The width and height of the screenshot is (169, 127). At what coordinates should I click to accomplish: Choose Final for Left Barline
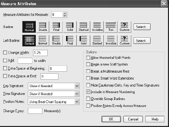70,40
